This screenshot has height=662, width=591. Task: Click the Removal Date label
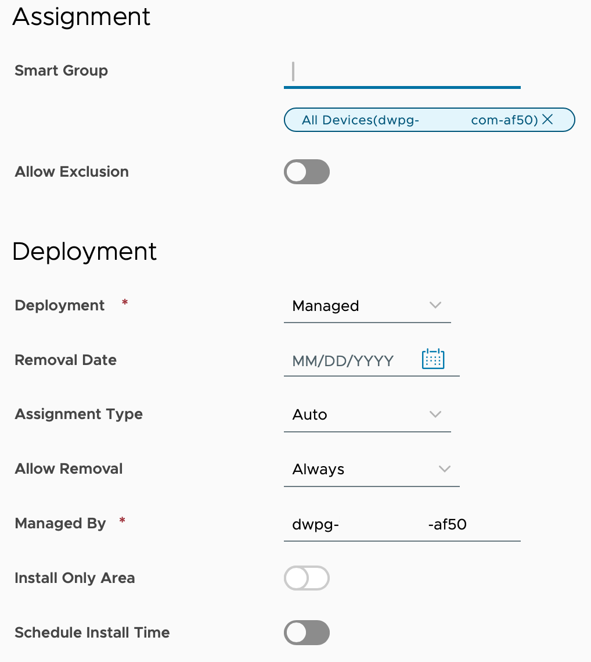click(66, 360)
